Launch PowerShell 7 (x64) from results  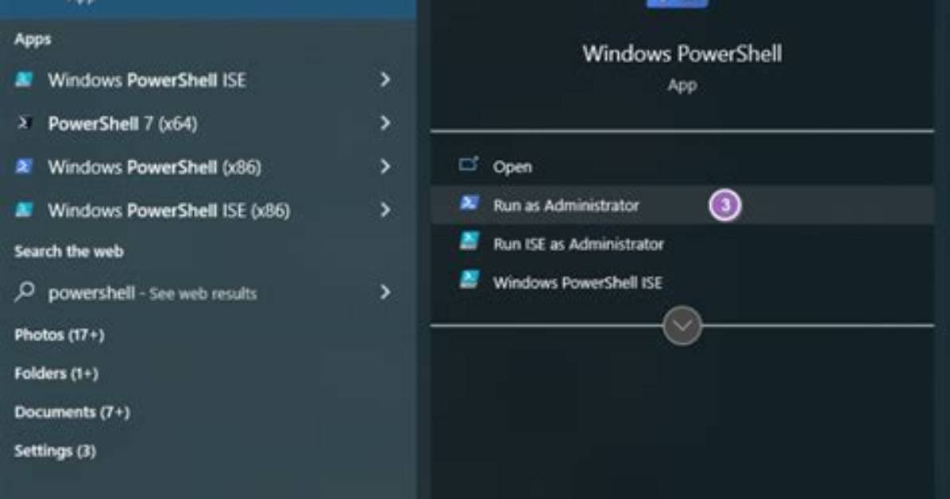tap(122, 124)
